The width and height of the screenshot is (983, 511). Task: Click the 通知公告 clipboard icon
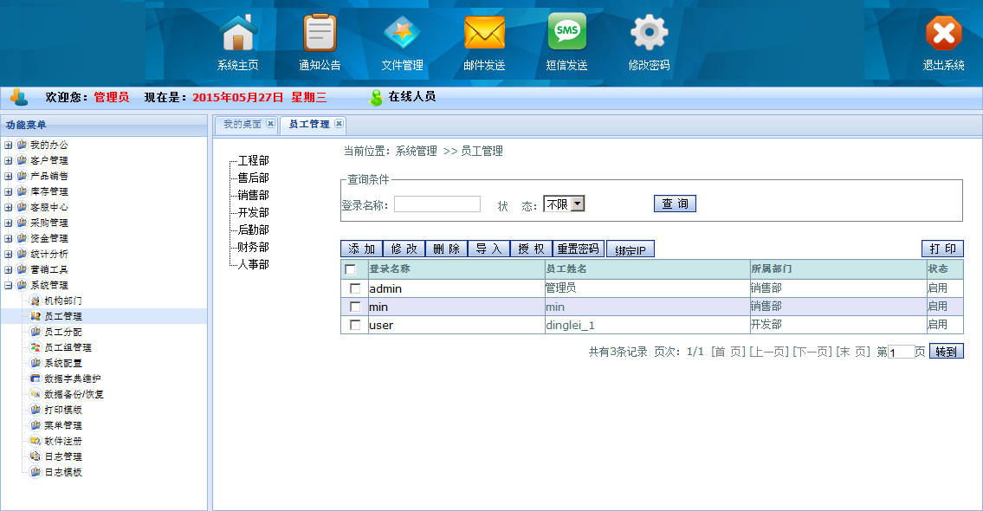[320, 35]
